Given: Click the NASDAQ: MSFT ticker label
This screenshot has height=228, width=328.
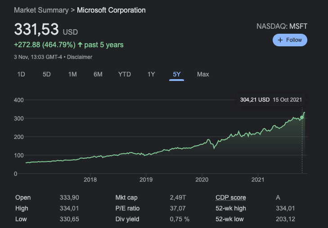Looking at the screenshot, I should (282, 27).
